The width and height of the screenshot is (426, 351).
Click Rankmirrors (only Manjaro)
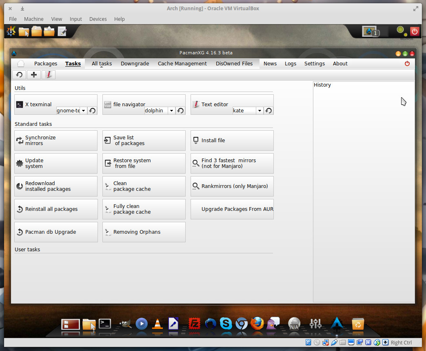click(232, 186)
